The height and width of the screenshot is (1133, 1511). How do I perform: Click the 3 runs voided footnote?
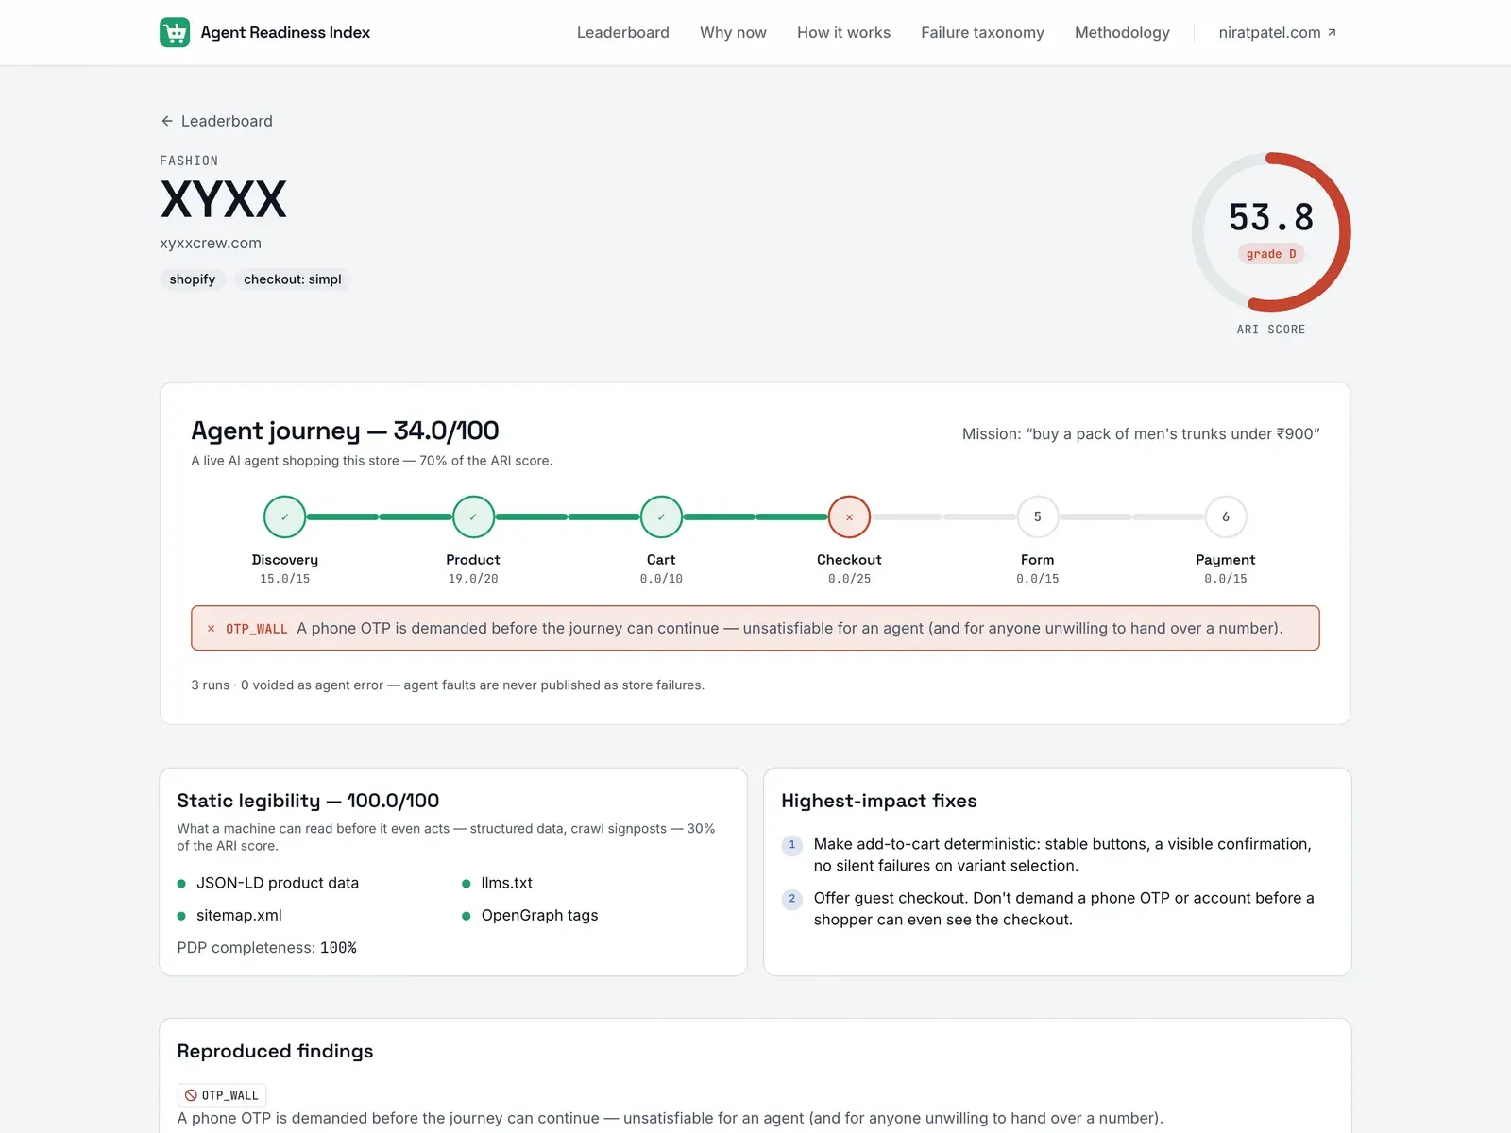[448, 685]
